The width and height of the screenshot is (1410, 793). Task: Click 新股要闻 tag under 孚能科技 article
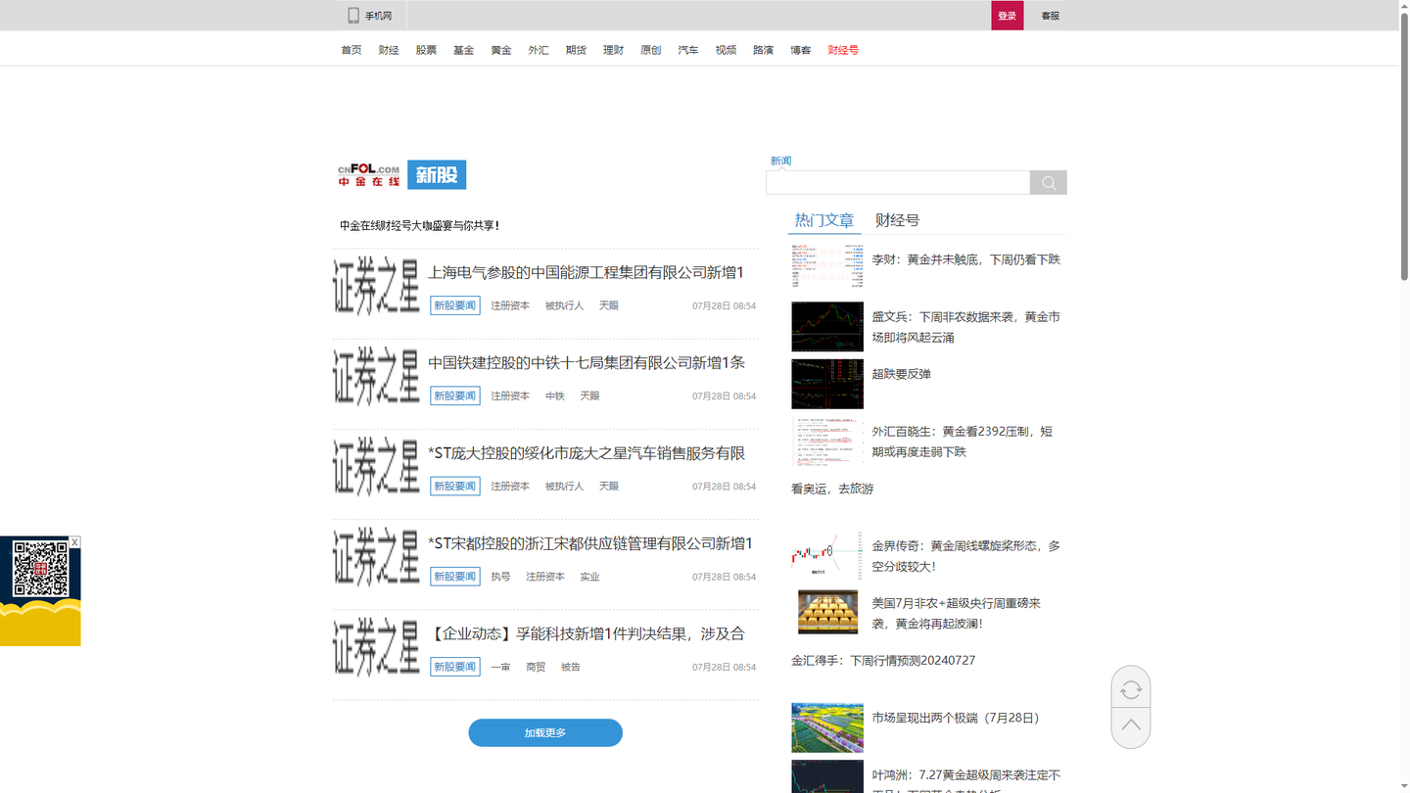coord(455,667)
